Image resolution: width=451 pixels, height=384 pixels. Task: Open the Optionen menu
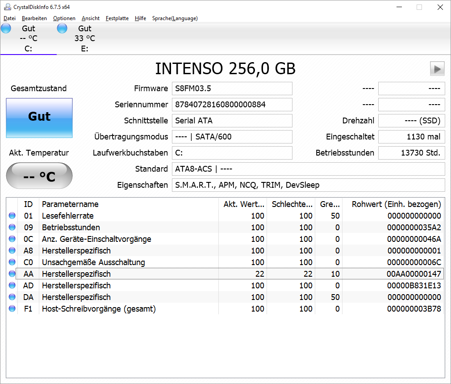pos(64,18)
